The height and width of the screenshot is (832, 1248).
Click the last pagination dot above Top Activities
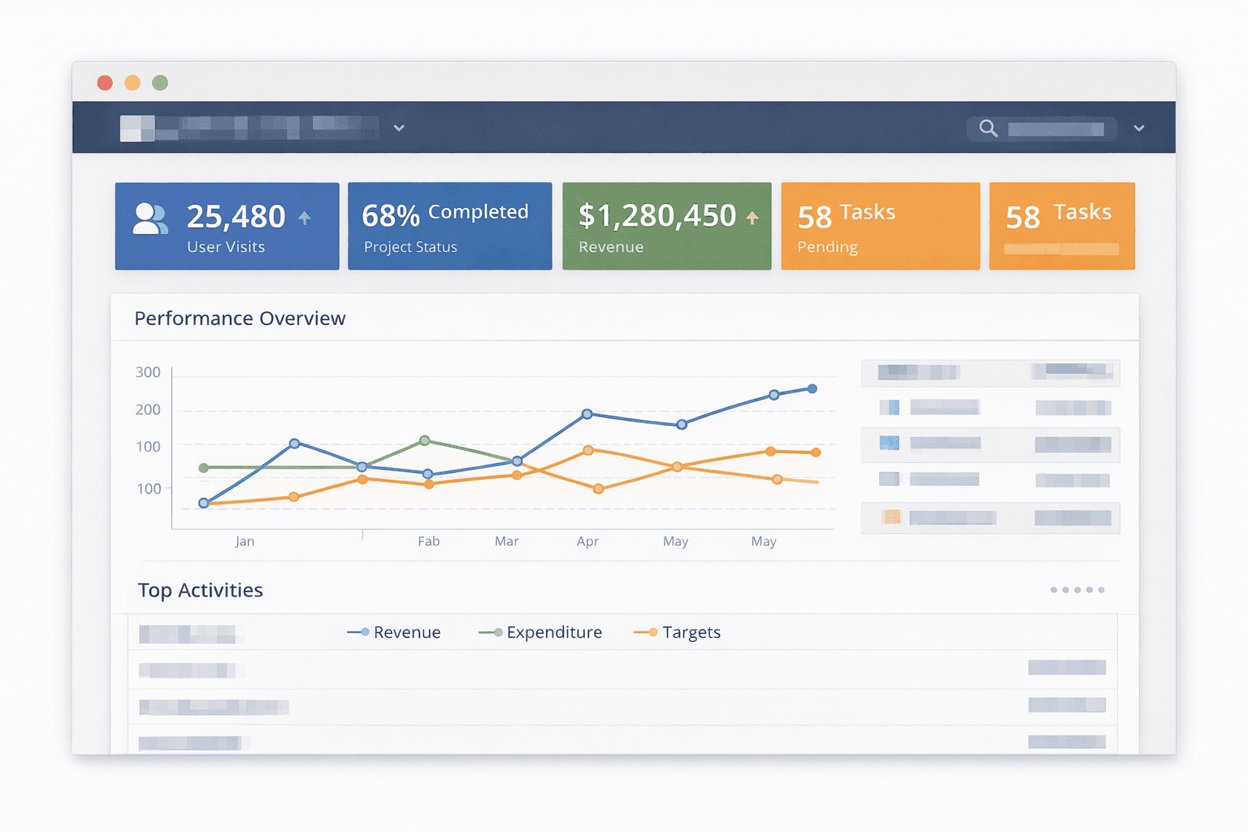tap(1102, 591)
